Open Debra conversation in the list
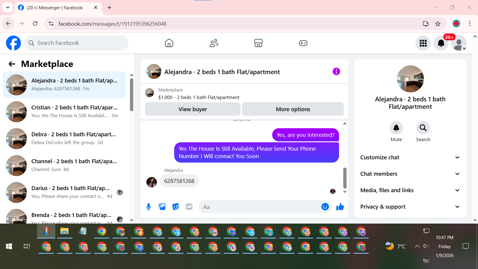This screenshot has height=269, width=478. [64, 139]
